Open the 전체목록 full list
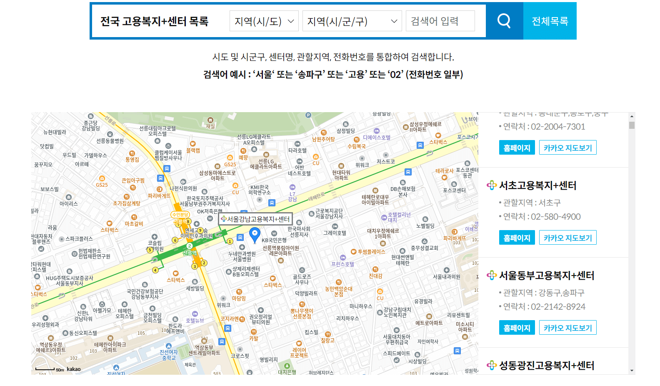Image resolution: width=660 pixels, height=386 pixels. [x=550, y=21]
